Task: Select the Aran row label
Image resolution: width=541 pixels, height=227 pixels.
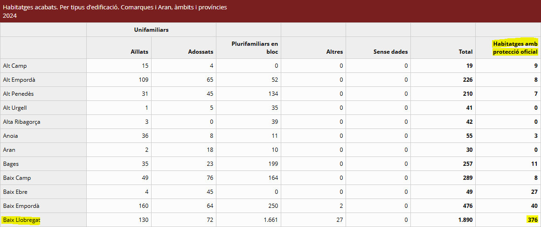Action: [9, 150]
